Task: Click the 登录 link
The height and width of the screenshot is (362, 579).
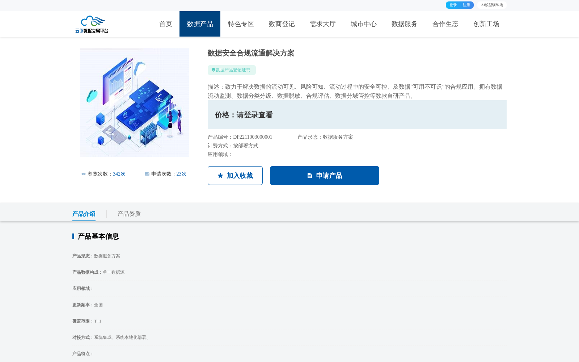Action: pyautogui.click(x=453, y=5)
